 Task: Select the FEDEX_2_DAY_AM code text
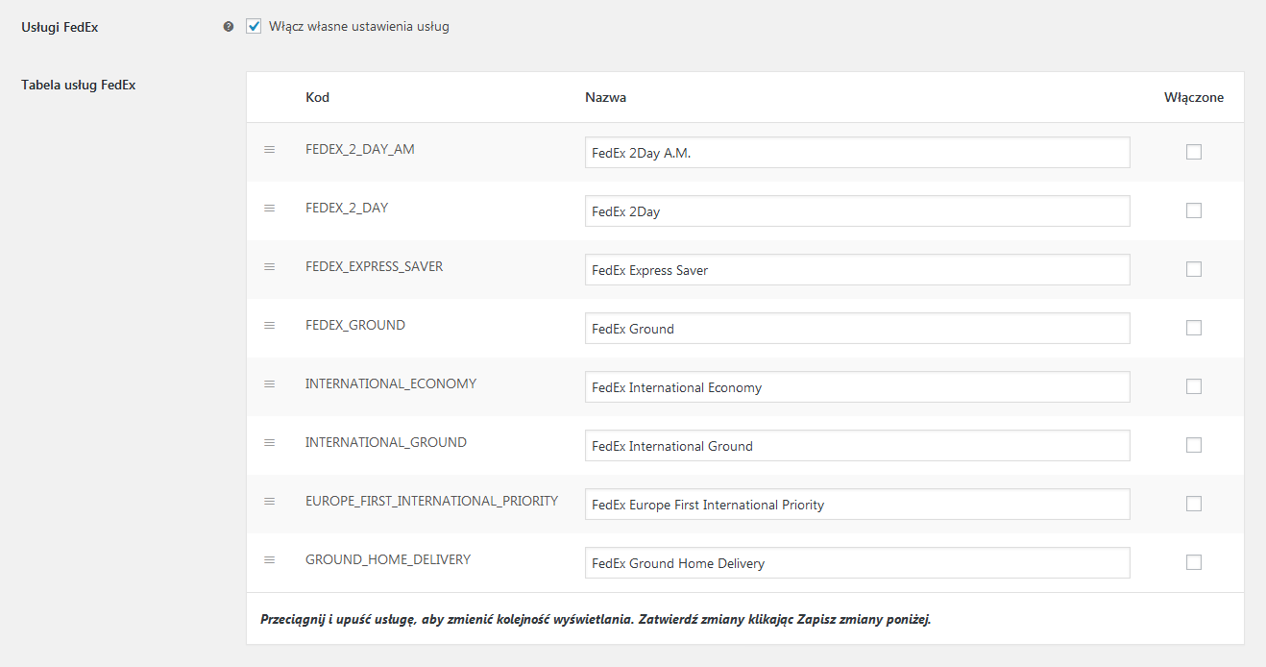point(360,149)
